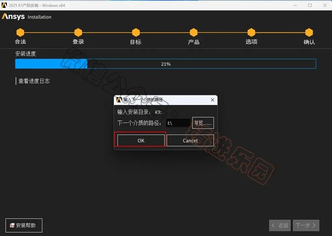
Task: Click the 产品 step label
Action: coord(194,42)
